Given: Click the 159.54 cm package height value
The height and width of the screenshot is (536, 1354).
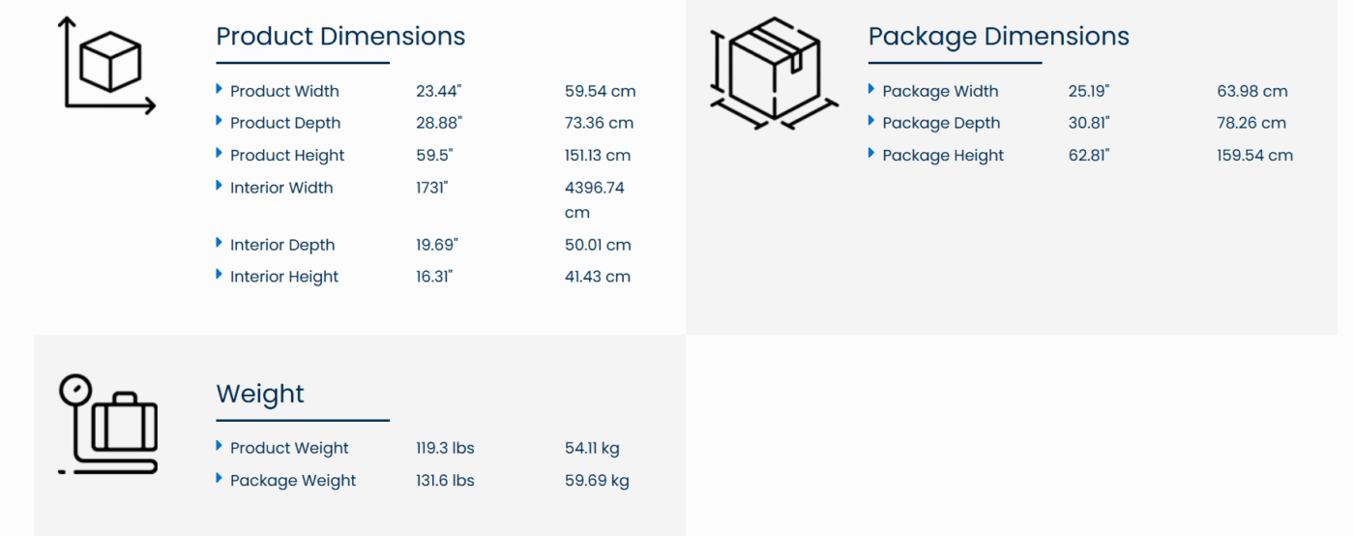Looking at the screenshot, I should [1254, 156].
